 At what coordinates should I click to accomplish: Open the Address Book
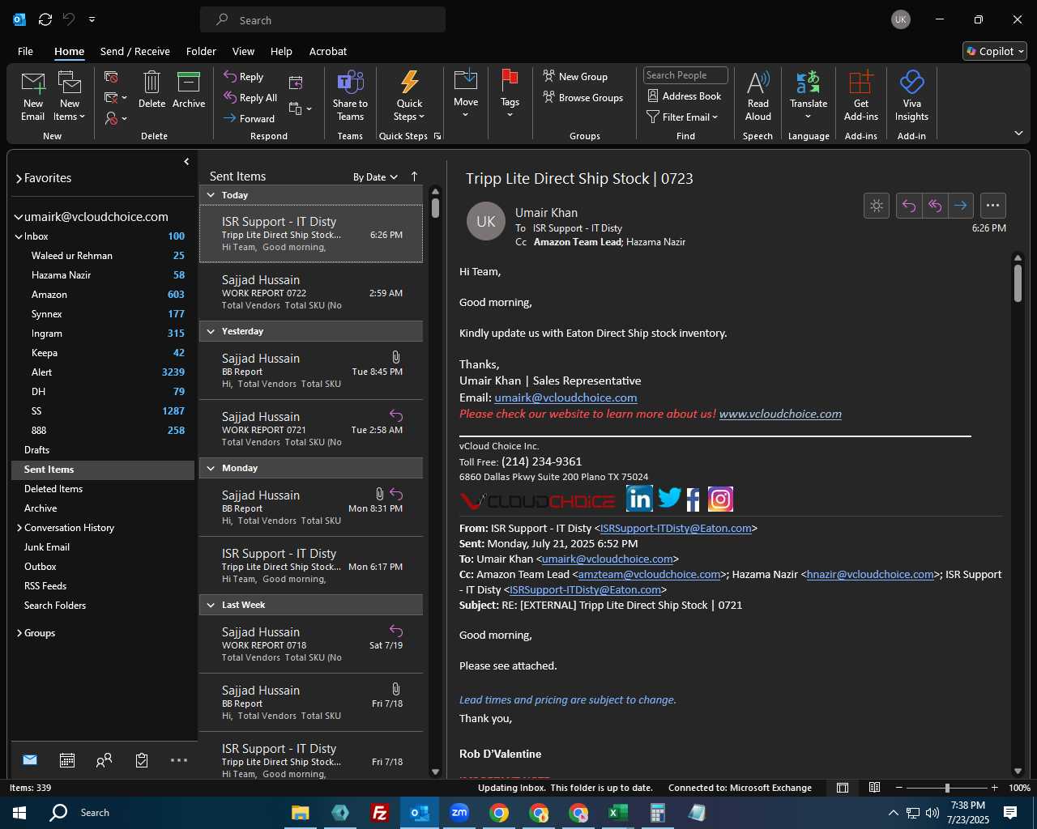[x=685, y=96]
